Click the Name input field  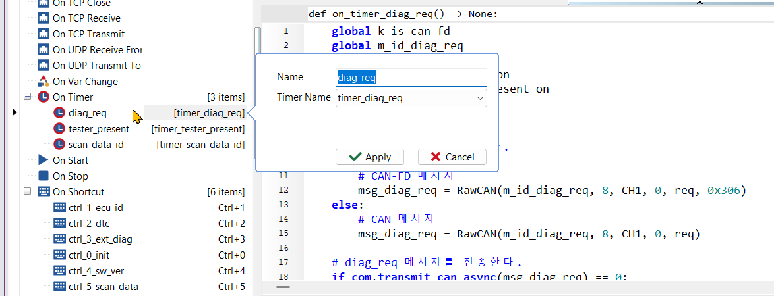tap(411, 77)
